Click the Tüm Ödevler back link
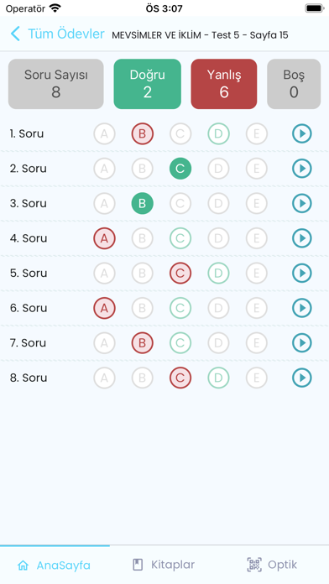The image size is (329, 584). click(66, 34)
